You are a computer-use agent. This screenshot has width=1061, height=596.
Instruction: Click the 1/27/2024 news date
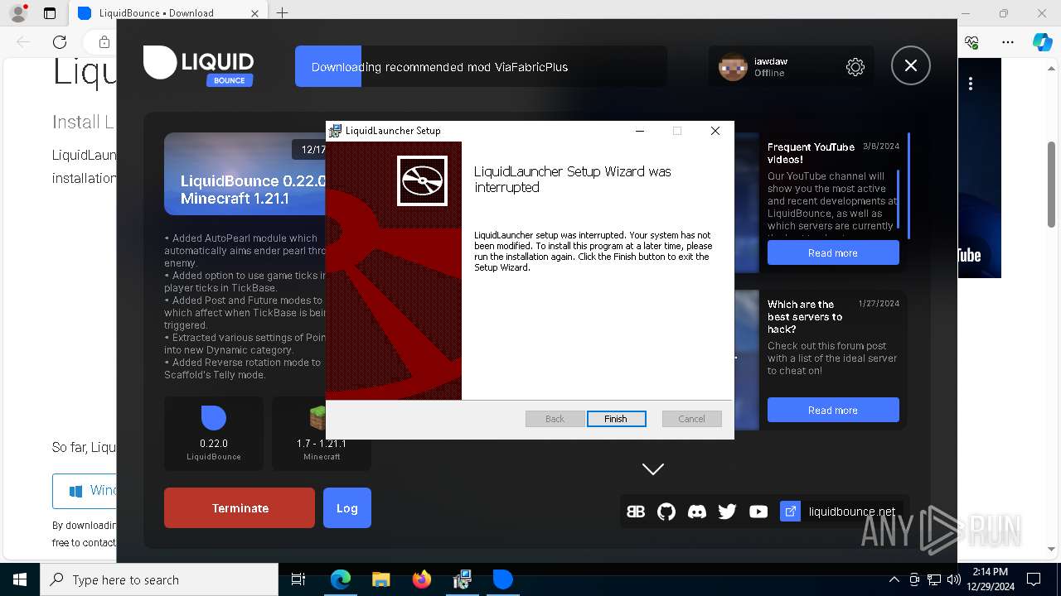coord(879,303)
